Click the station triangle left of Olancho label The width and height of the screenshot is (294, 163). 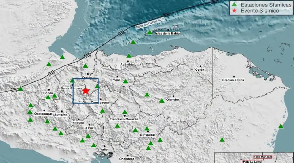click(162, 101)
